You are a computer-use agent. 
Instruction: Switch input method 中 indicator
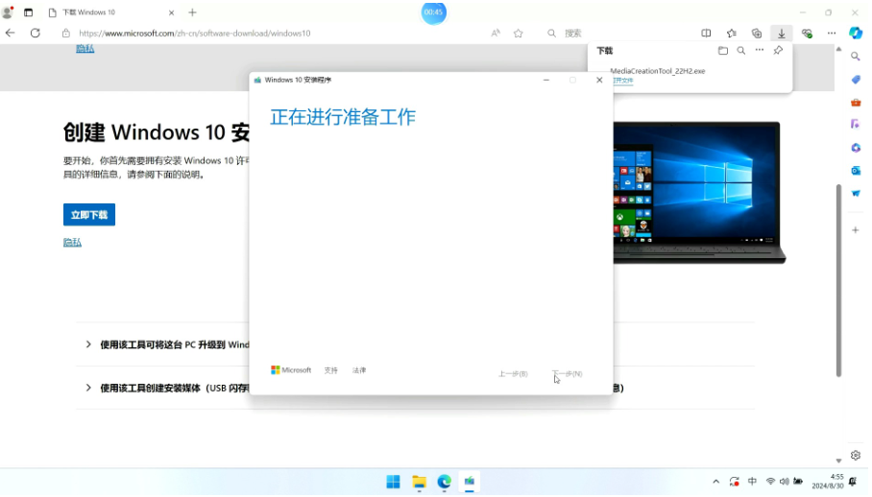pos(752,482)
